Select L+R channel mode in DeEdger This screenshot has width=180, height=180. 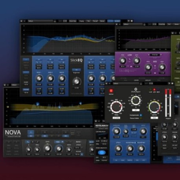pos(151,90)
